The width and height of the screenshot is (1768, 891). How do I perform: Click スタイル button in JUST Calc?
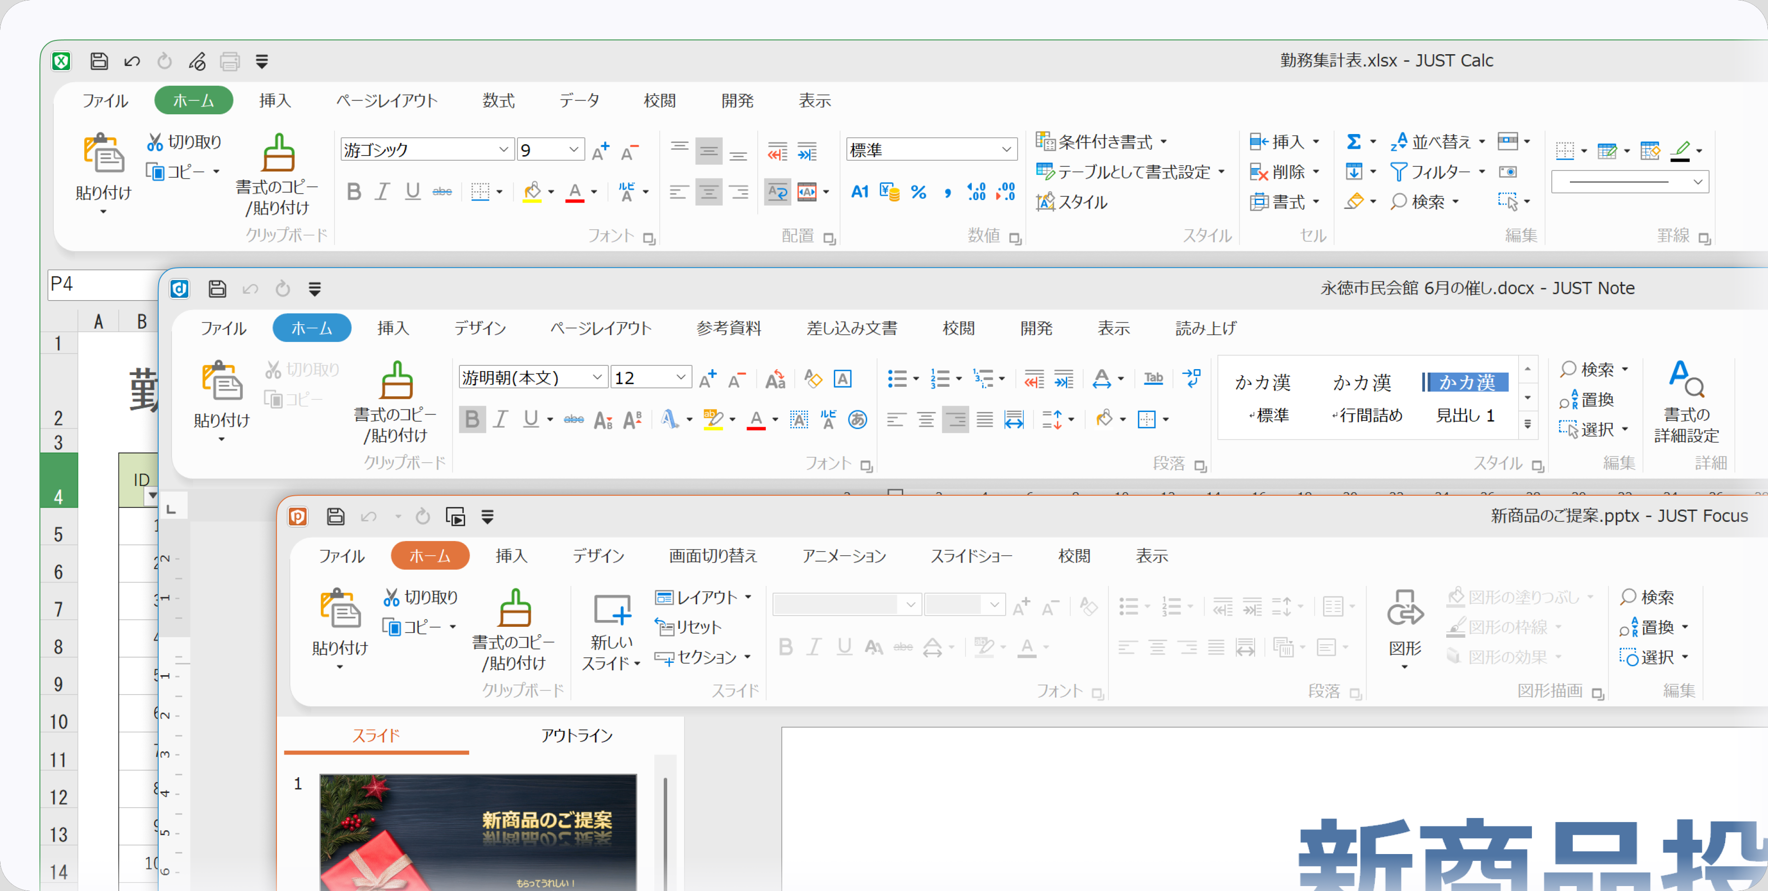(1071, 202)
